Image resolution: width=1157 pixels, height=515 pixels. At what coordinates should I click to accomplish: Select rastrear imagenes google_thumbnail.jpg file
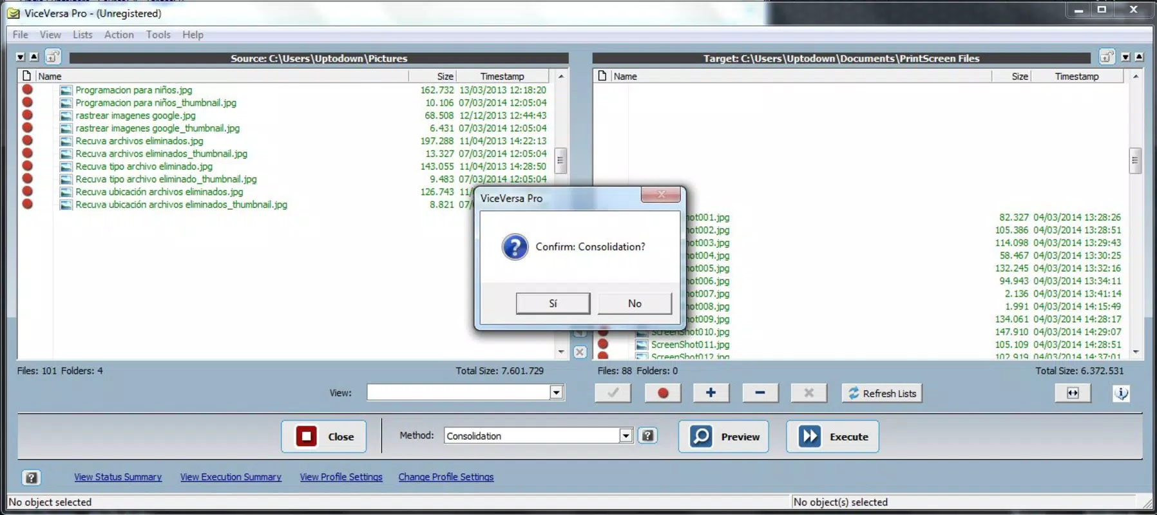pyautogui.click(x=157, y=128)
